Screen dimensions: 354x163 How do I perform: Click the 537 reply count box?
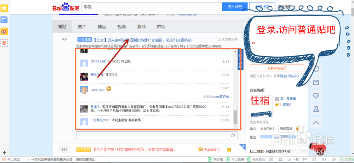(64, 150)
